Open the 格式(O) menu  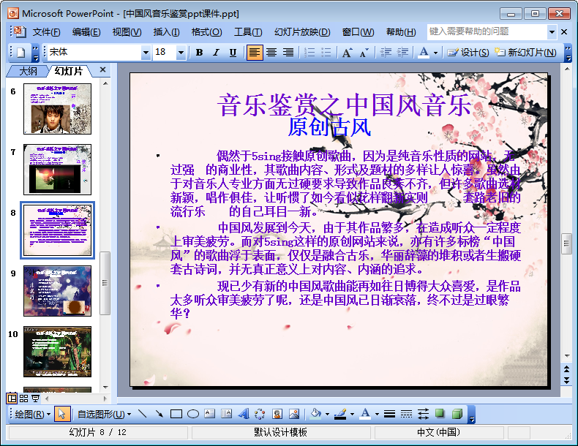pos(206,32)
